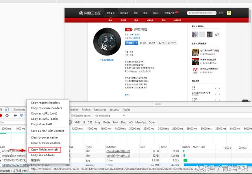Image resolution: width=252 pixels, height=174 pixels.
Task: Switch to the Security tab
Action: point(114,109)
